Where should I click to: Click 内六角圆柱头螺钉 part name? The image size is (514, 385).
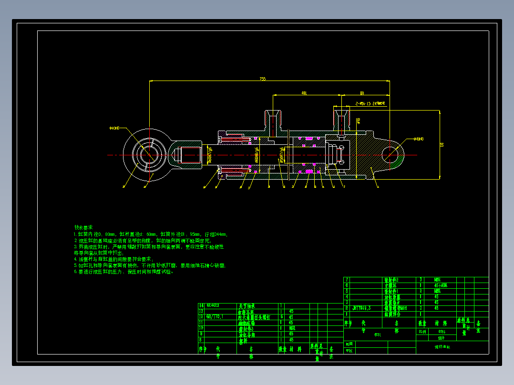(x=255, y=317)
